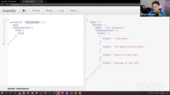170x95 pixels.
Task: Collapse the "person" object in the results
Action: click(x=85, y=25)
